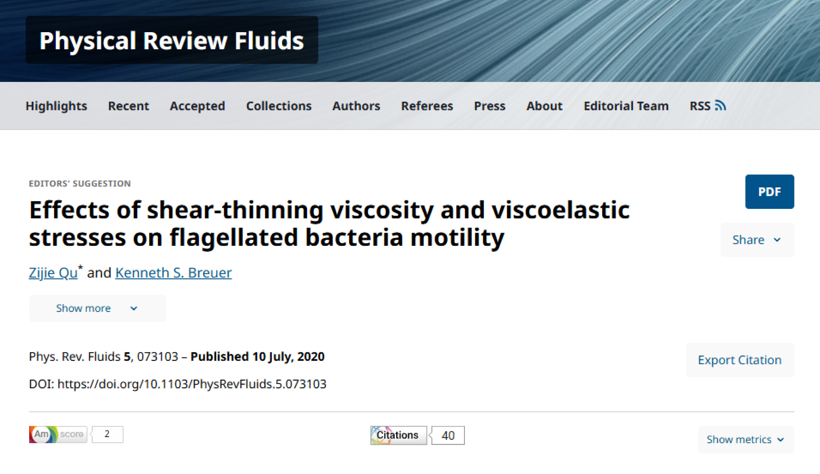Expand Show more author details

(x=97, y=308)
